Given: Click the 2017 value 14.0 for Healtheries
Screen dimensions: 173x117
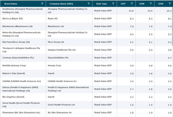Looking at the screenshot, I should 131,11.
